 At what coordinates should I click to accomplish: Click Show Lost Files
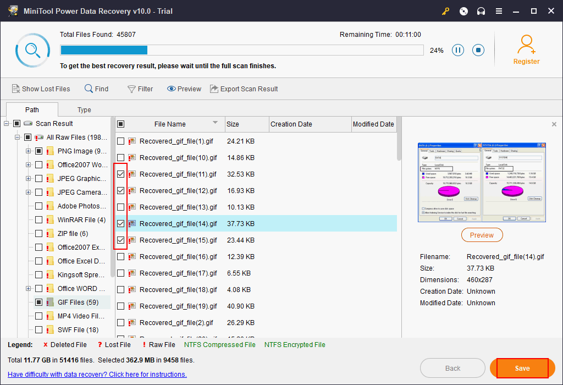click(41, 89)
